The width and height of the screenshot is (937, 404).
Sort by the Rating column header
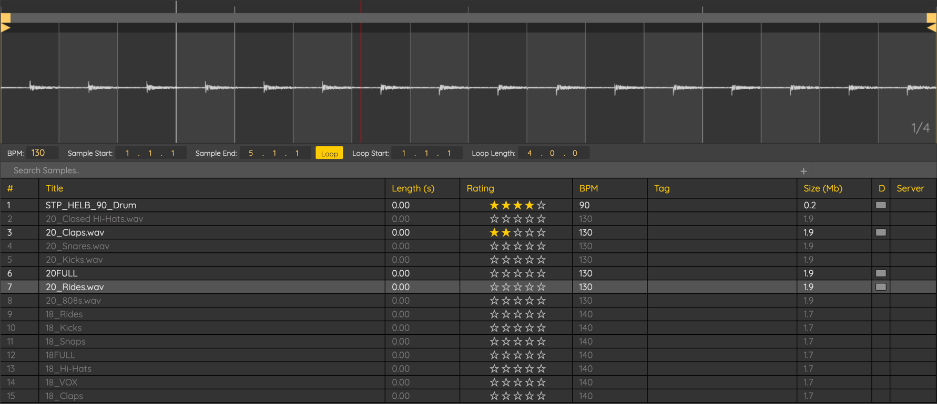point(481,188)
